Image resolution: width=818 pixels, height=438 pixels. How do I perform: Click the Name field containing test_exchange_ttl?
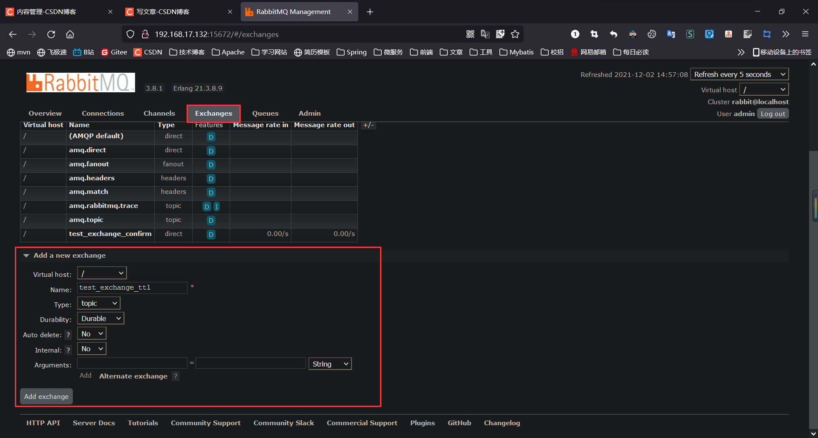coord(132,288)
